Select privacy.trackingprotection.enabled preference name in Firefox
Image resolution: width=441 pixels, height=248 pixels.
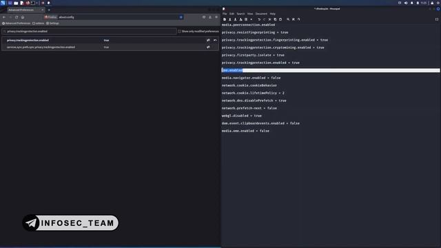point(28,40)
